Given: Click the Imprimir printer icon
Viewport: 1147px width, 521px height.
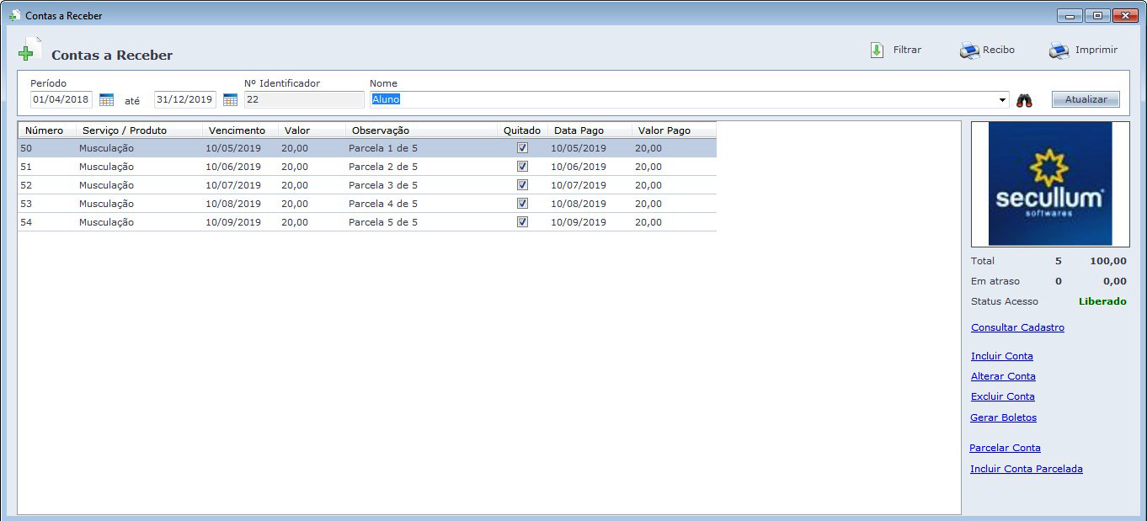Looking at the screenshot, I should coord(1059,51).
